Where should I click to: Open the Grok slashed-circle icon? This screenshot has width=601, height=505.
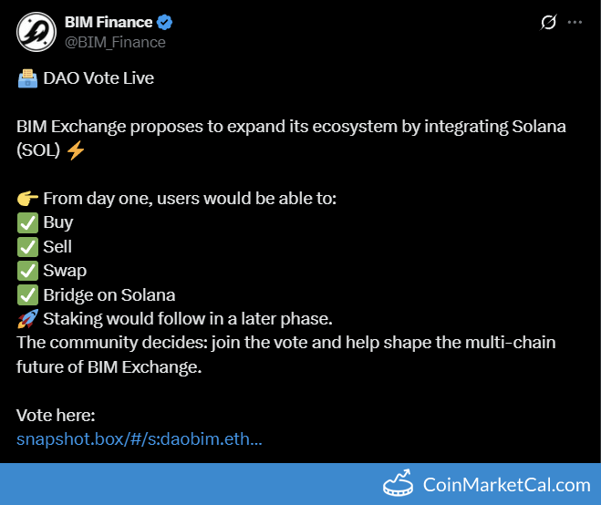(x=548, y=22)
